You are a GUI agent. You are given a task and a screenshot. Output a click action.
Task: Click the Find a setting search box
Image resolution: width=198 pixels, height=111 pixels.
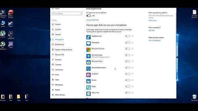coord(67,14)
